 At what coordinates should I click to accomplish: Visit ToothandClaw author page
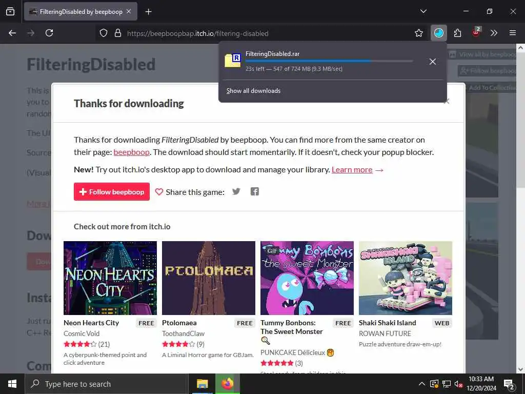pyautogui.click(x=183, y=333)
